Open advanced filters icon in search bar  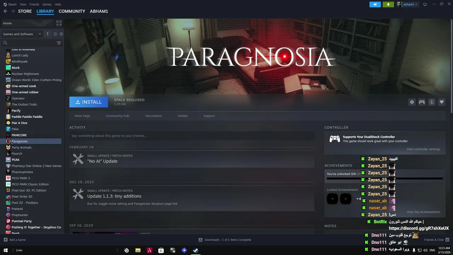pyautogui.click(x=59, y=43)
